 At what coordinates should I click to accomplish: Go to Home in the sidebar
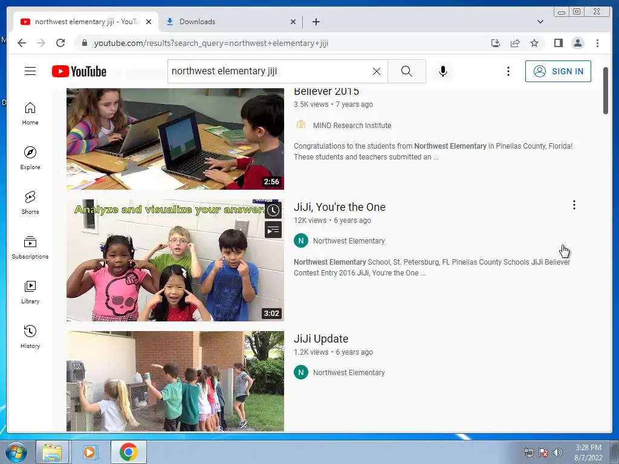click(x=30, y=114)
